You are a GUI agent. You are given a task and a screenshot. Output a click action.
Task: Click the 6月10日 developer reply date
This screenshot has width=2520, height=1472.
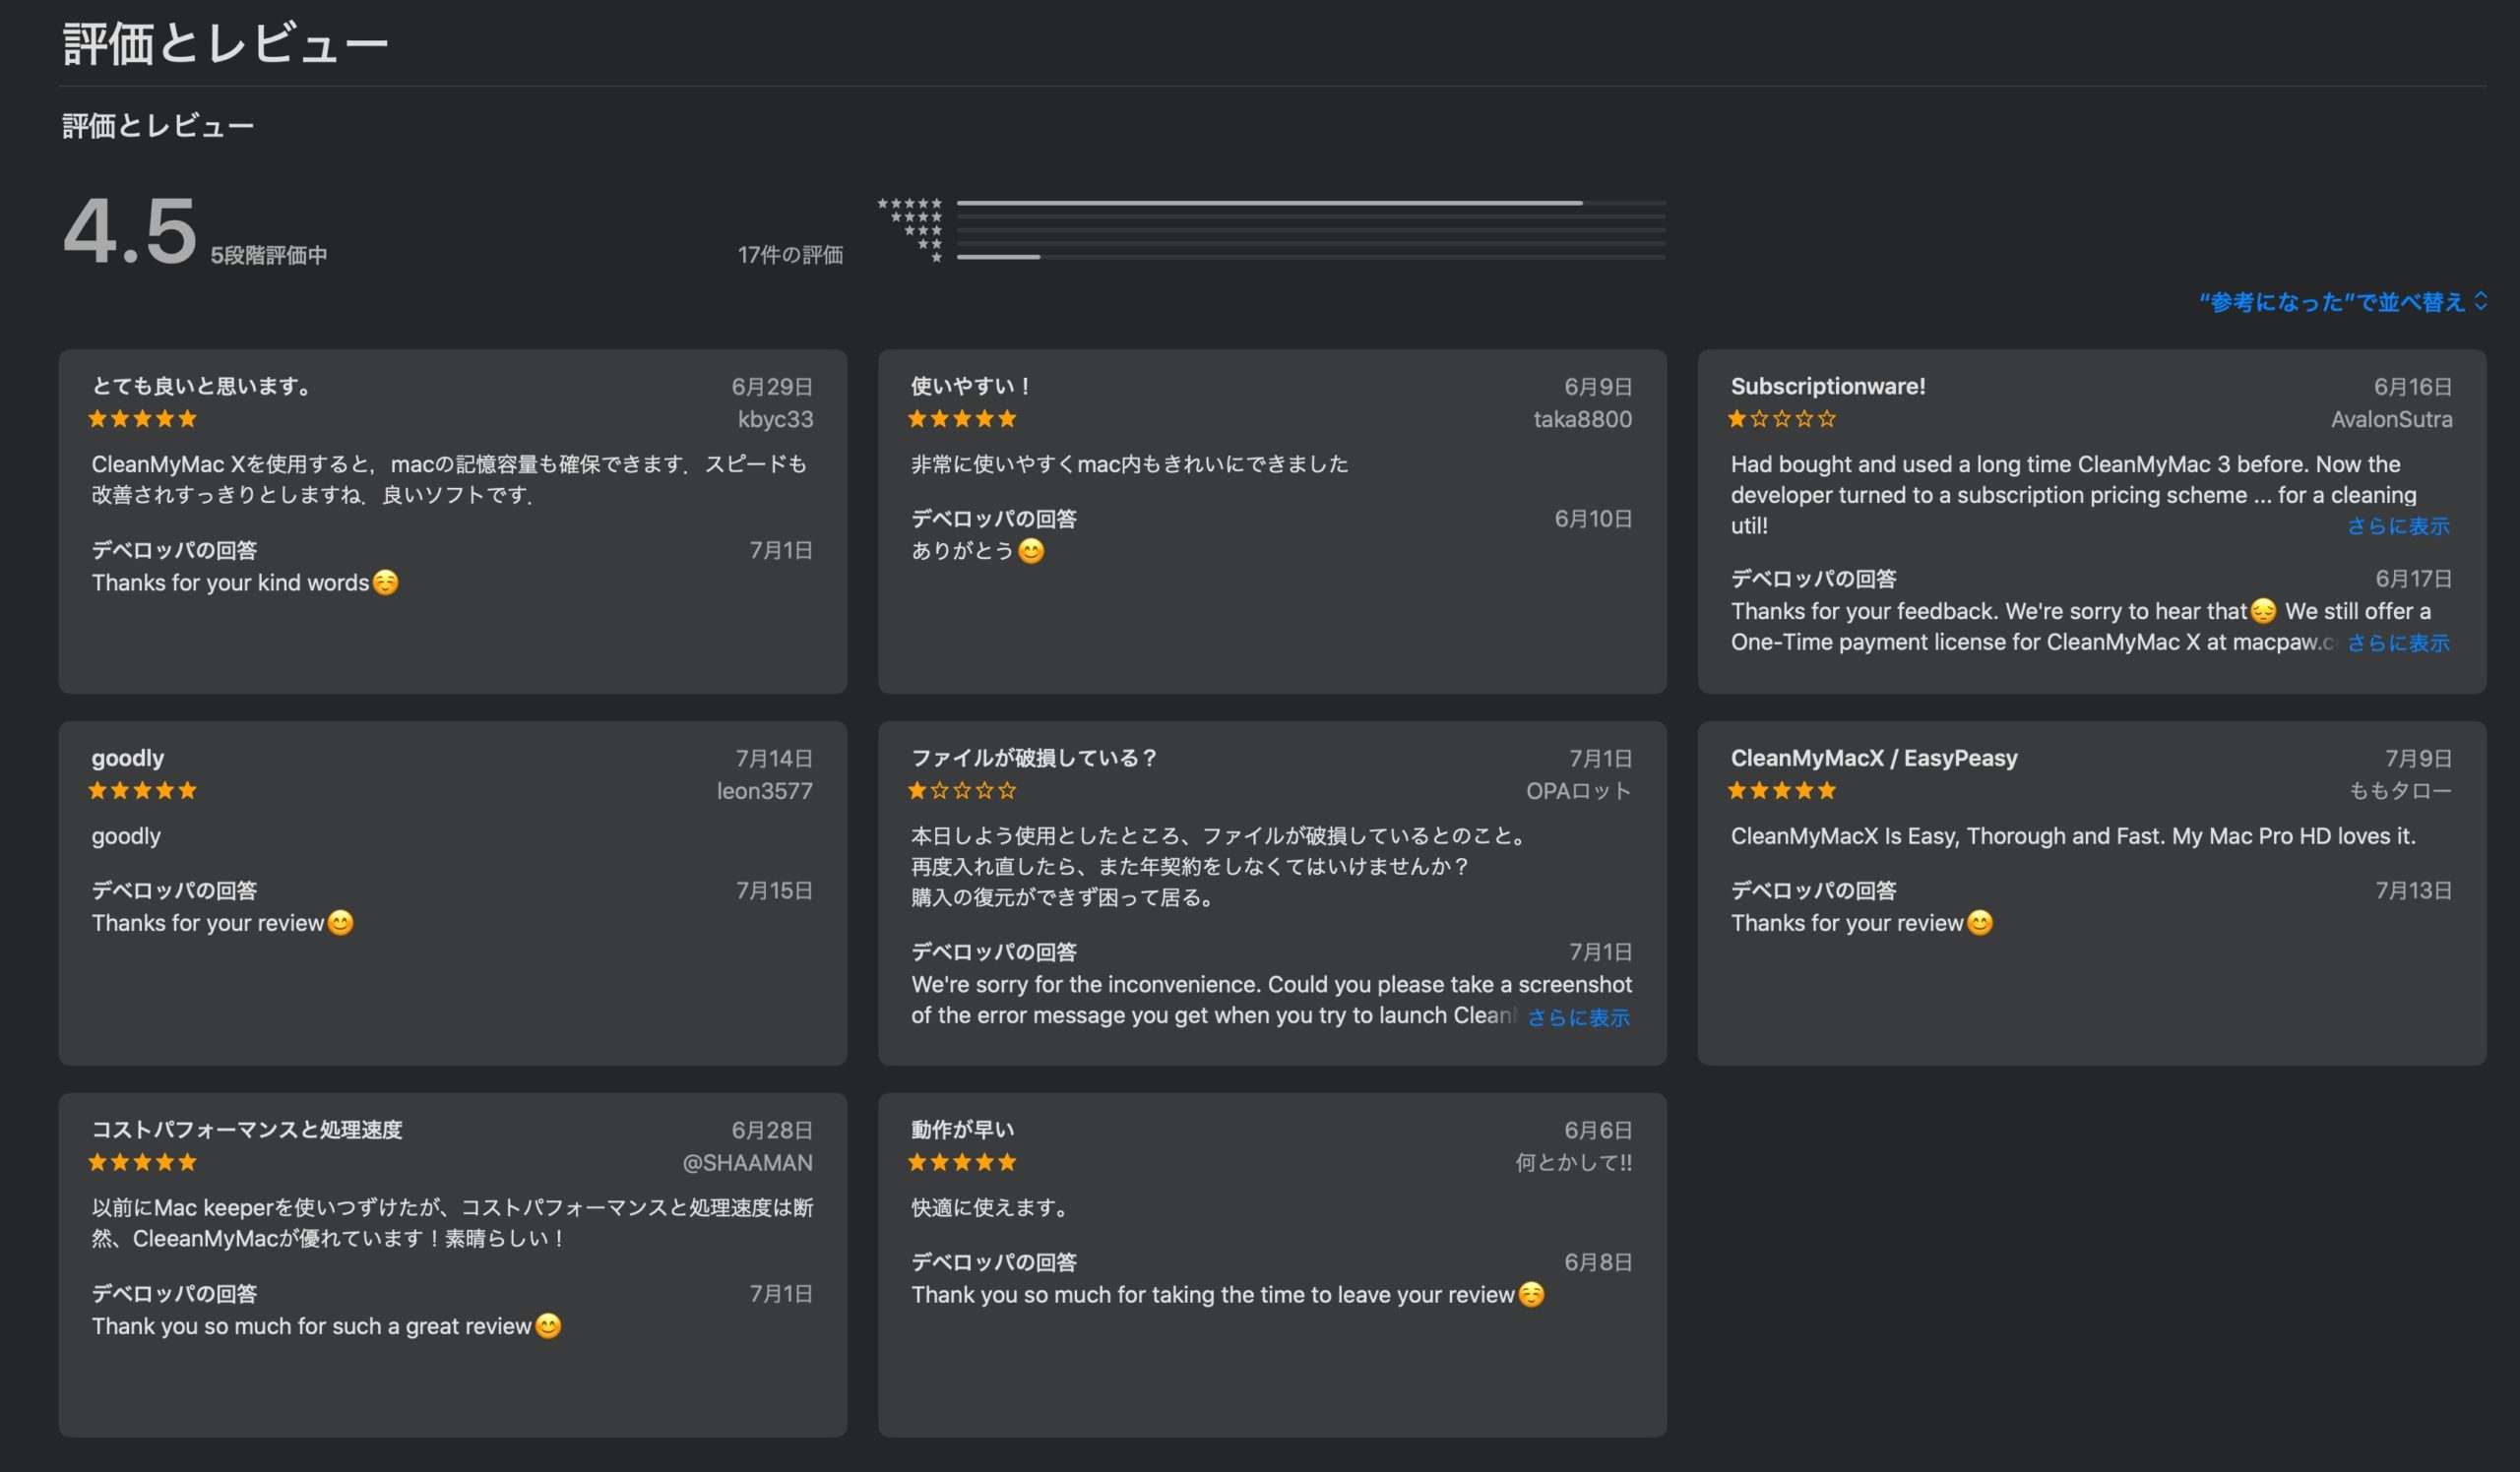pos(1593,519)
